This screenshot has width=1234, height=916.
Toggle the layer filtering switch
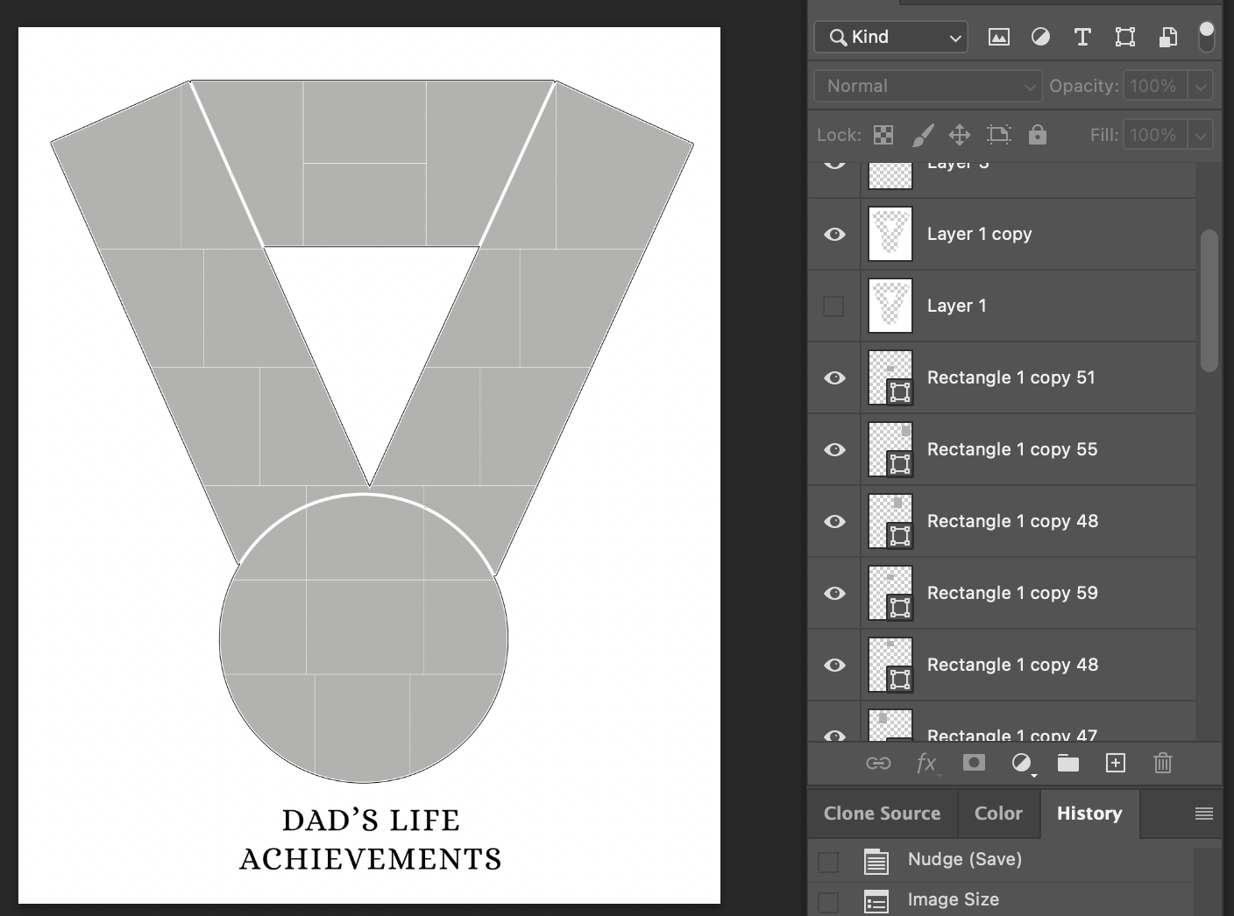[1207, 37]
